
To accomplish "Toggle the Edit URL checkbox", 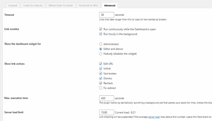I will click(101, 64).
